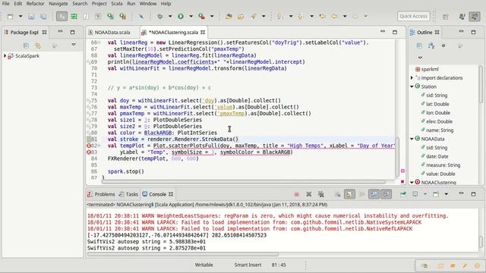
Task: Select 'measure: String' in the Outline
Action: (x=443, y=165)
